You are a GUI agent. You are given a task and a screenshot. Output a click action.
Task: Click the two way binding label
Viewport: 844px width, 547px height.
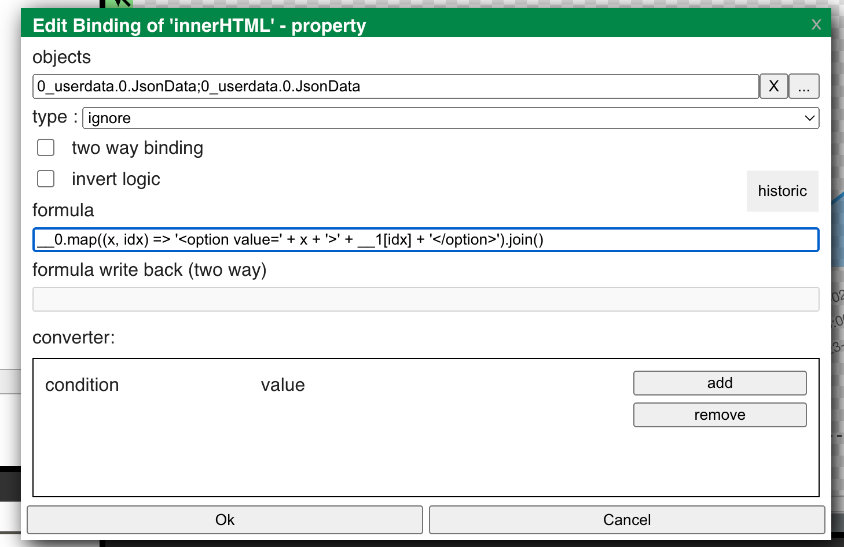click(x=137, y=148)
